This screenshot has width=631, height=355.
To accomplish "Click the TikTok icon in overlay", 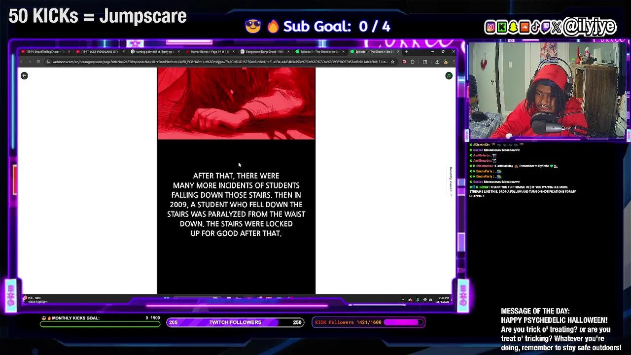I will coord(535,27).
